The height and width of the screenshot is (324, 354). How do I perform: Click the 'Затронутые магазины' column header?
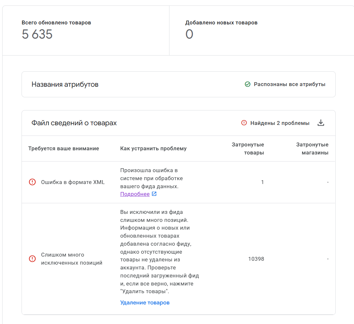(312, 149)
